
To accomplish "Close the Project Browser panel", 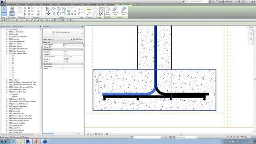I will coord(41,27).
